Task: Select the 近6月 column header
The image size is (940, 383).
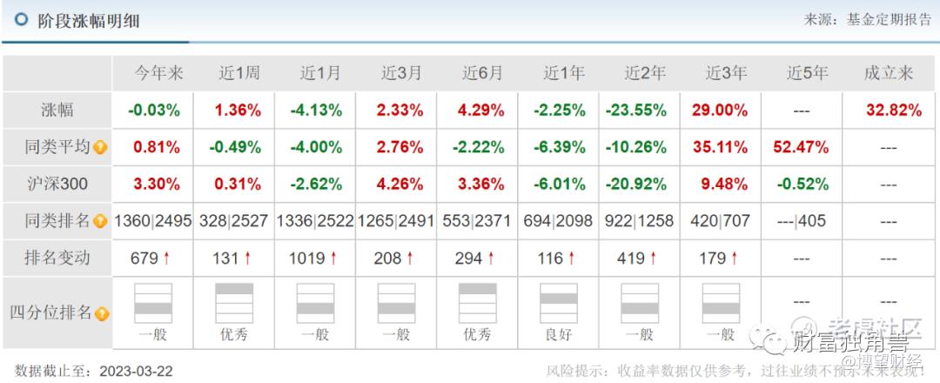Action: click(x=481, y=74)
